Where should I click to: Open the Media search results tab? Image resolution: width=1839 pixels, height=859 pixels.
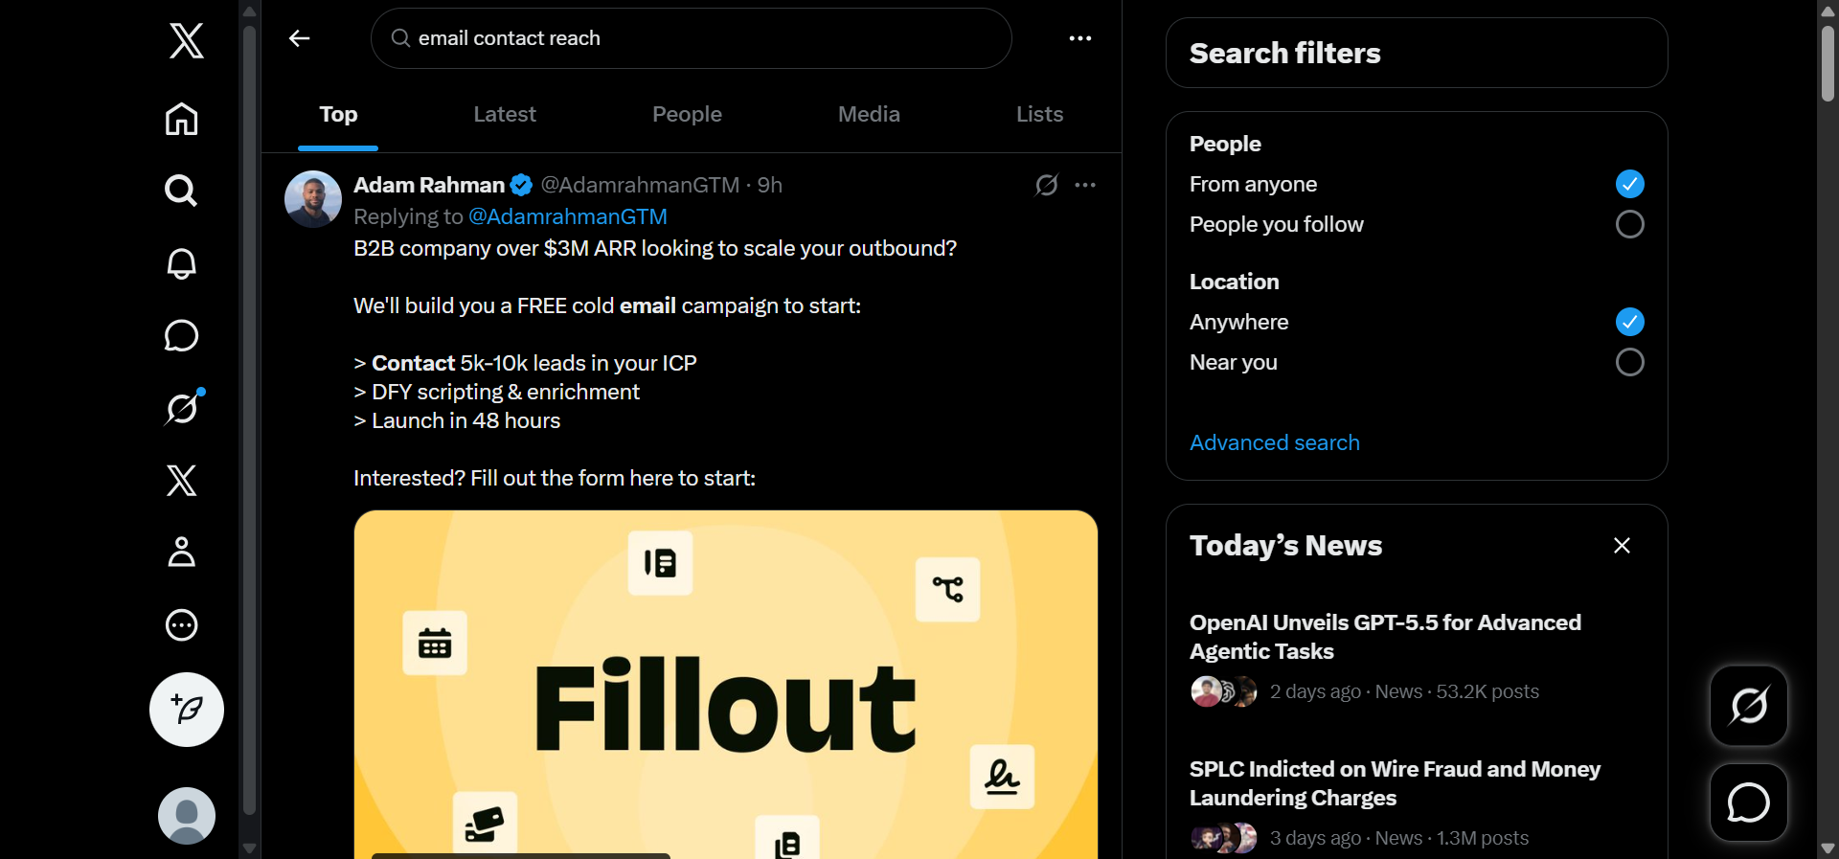tap(867, 115)
